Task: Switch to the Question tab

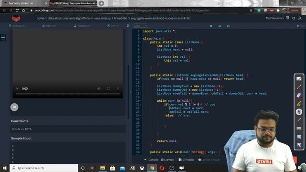Action: coord(17,26)
